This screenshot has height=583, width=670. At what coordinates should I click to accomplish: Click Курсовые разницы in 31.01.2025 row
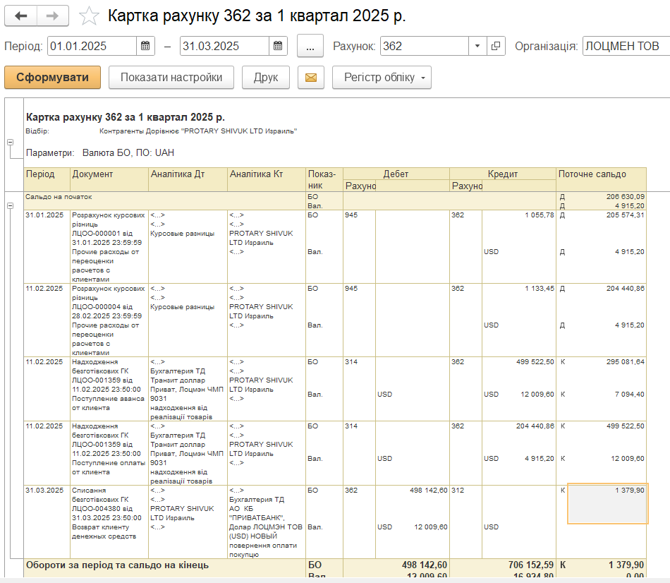click(182, 233)
